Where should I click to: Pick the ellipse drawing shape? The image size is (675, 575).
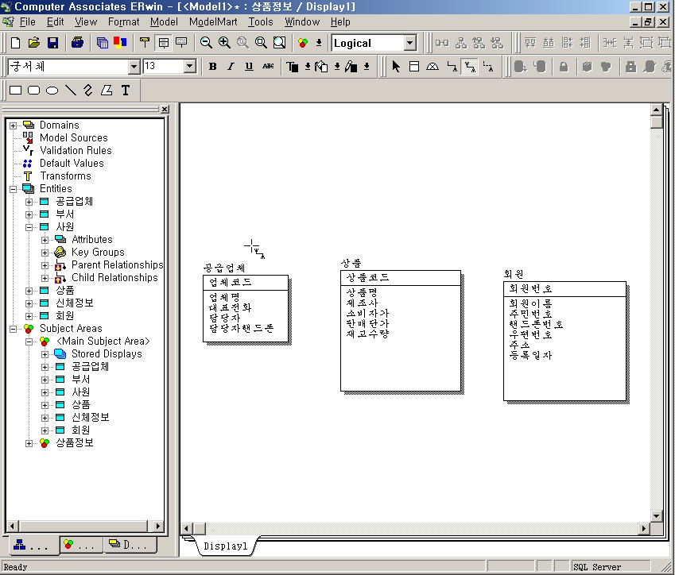click(52, 91)
